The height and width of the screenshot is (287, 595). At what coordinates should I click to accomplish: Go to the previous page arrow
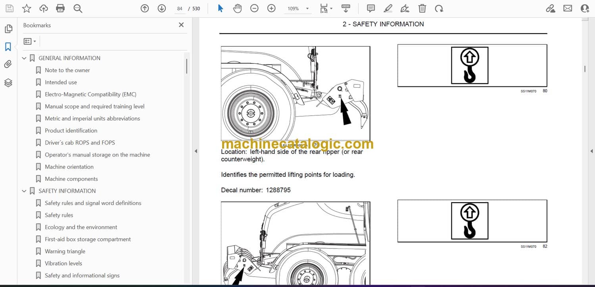coord(145,8)
